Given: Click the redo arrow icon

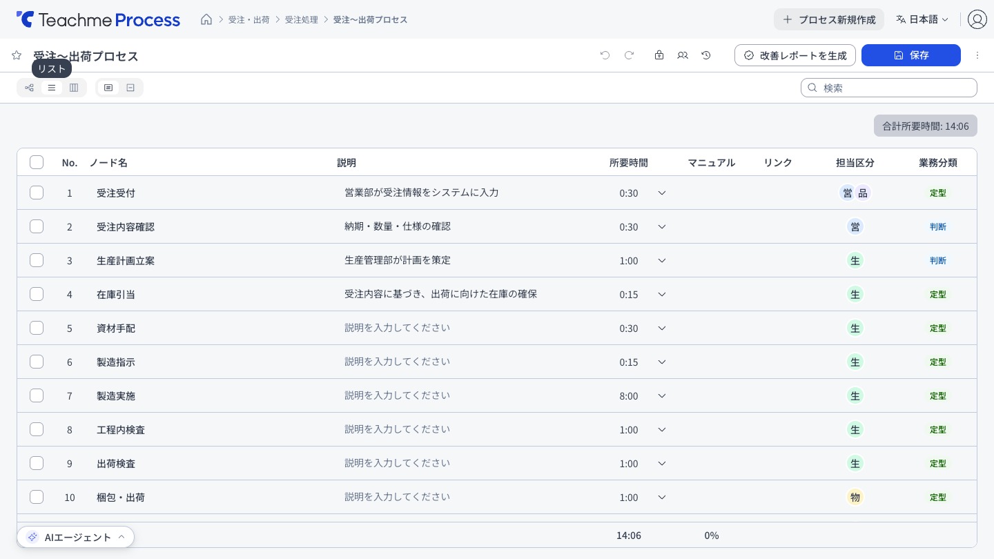Looking at the screenshot, I should point(630,55).
